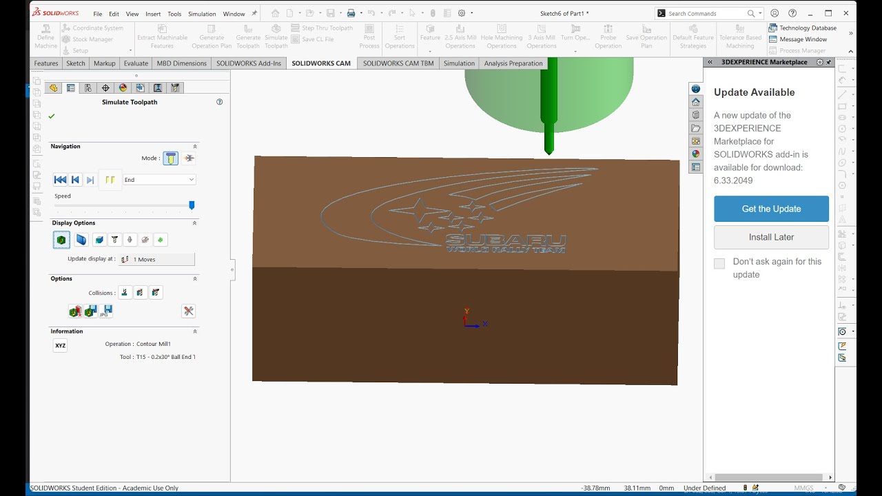
Task: Open the FeatureManager hand-icon tab
Action: pyautogui.click(x=54, y=87)
